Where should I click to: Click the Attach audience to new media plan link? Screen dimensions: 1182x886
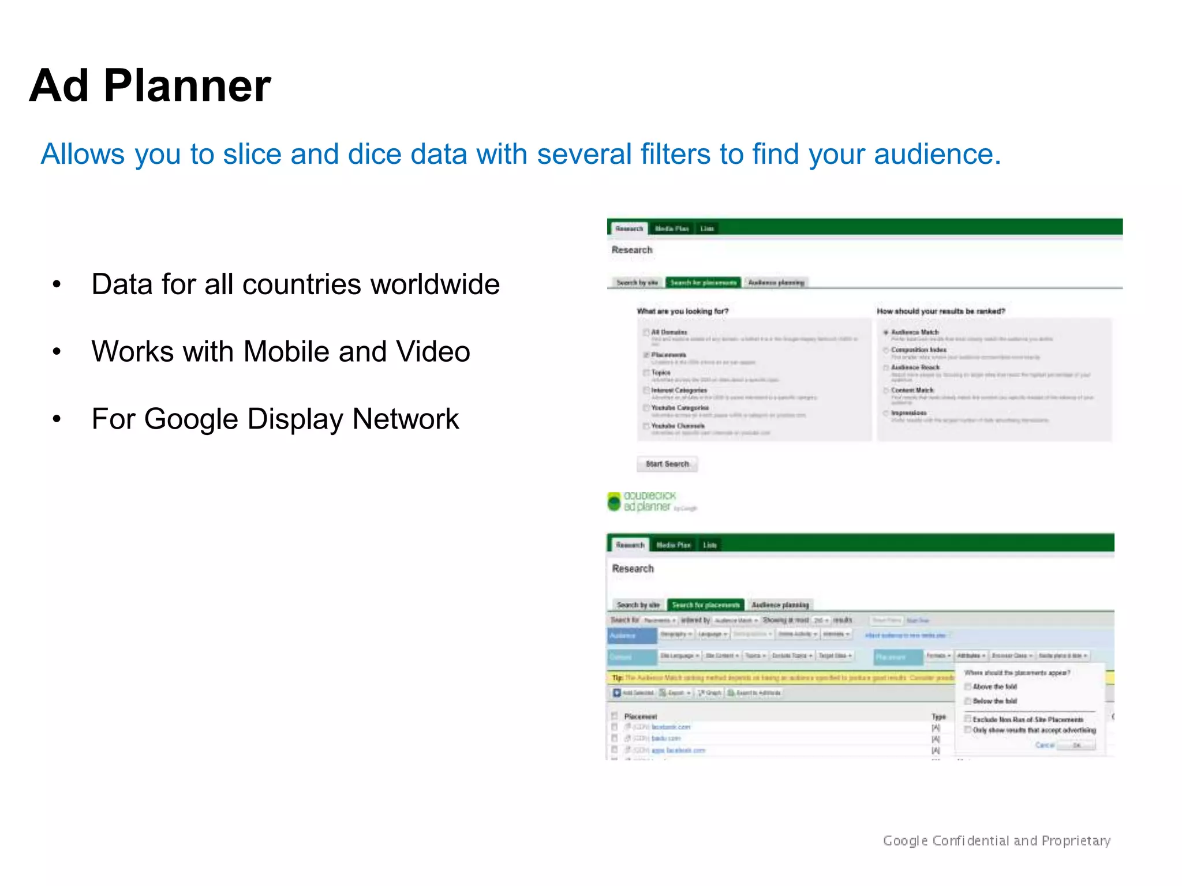[x=905, y=635]
